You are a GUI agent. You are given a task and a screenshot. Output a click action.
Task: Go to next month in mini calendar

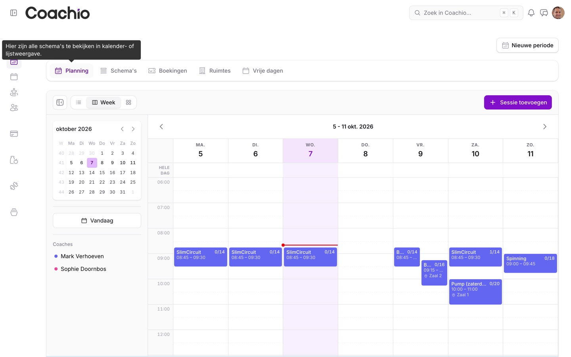point(133,129)
